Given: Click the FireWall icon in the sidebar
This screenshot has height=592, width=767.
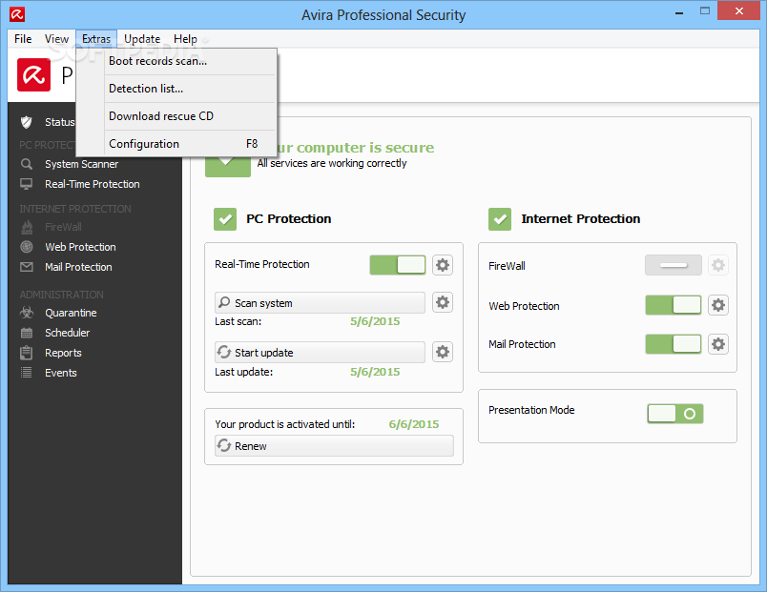Looking at the screenshot, I should [27, 227].
